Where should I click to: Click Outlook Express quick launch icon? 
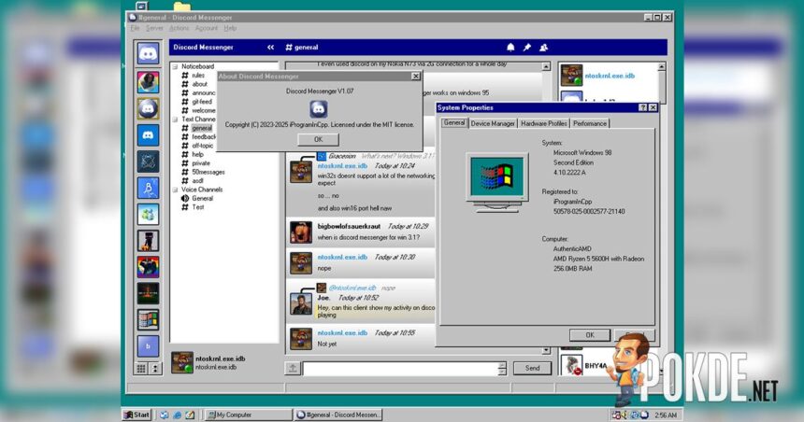[x=165, y=415]
